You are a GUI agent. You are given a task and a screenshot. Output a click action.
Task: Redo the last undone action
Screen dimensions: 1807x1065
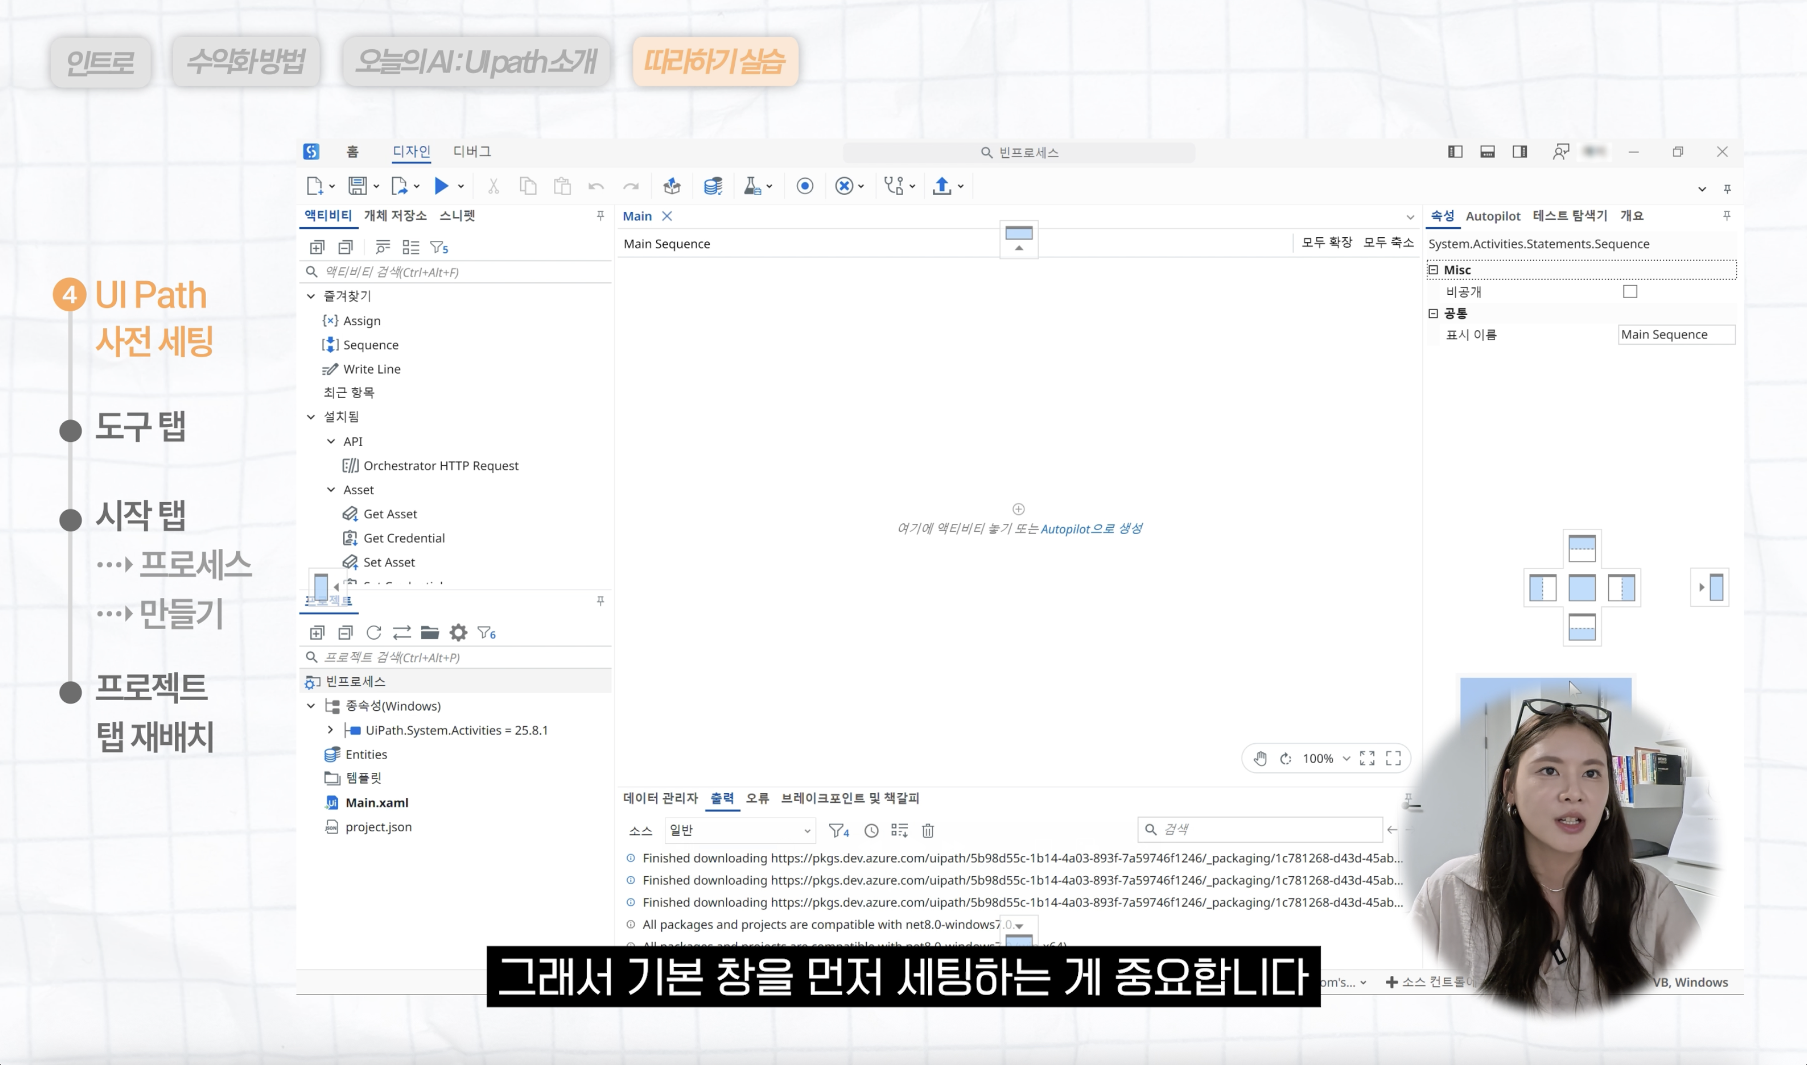(x=631, y=187)
